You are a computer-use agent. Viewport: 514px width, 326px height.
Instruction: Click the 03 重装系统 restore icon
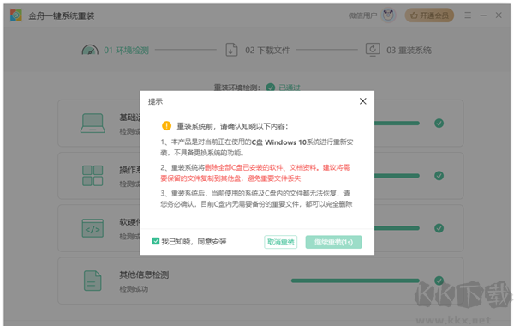point(373,50)
